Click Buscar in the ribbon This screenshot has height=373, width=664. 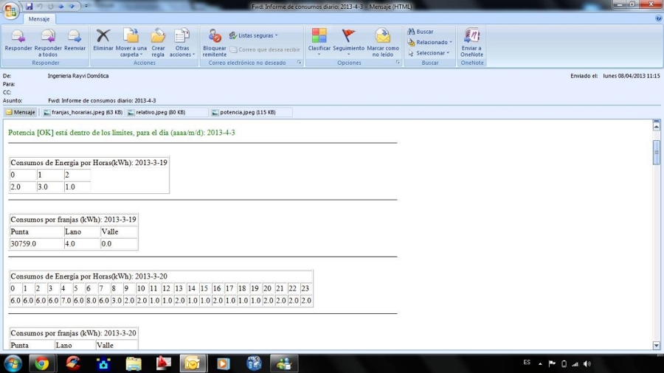[421, 32]
